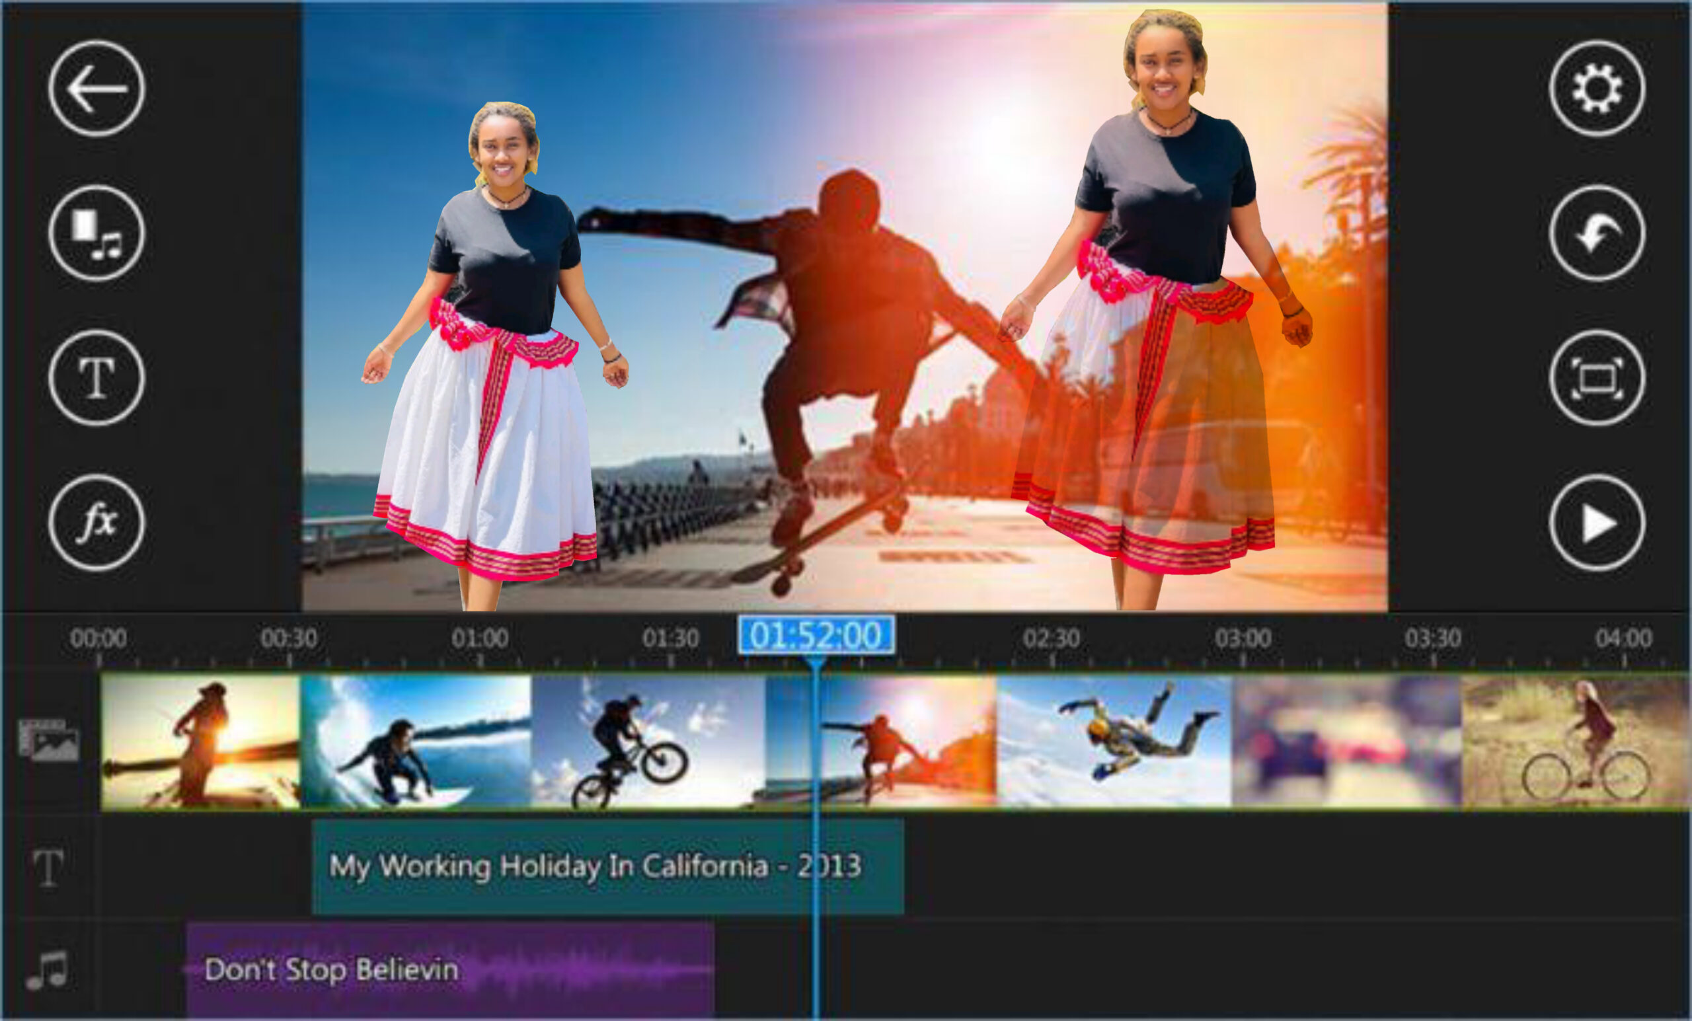Select the 01:52:00 playhead time marker
This screenshot has width=1692, height=1021.
pyautogui.click(x=816, y=635)
